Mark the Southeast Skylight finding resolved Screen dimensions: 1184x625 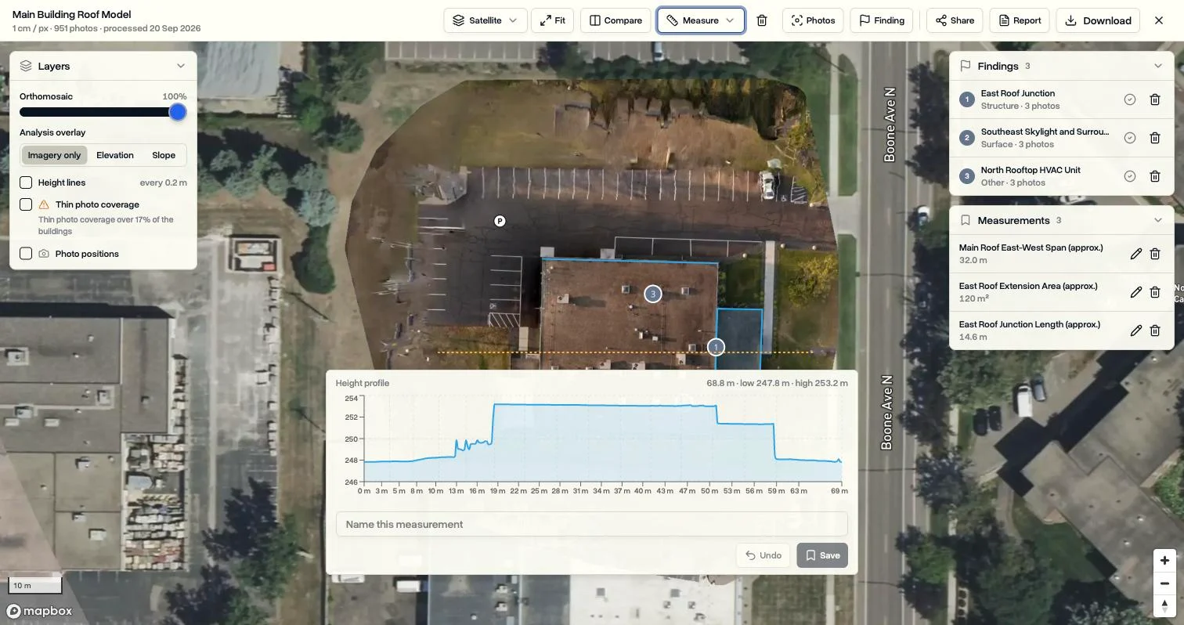tap(1129, 138)
